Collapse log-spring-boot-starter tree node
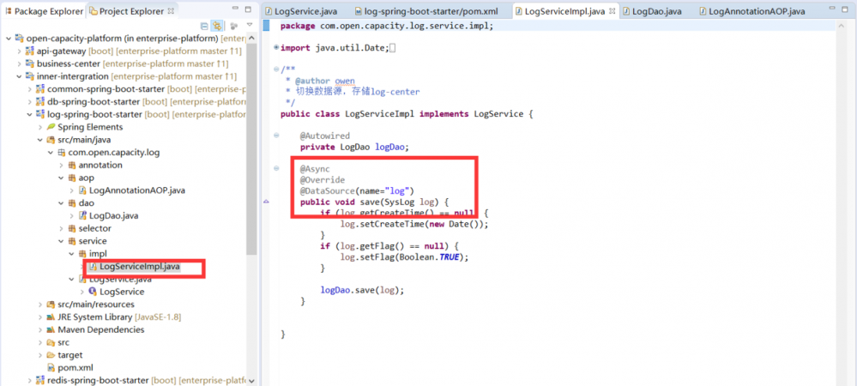857x386 pixels. click(29, 114)
